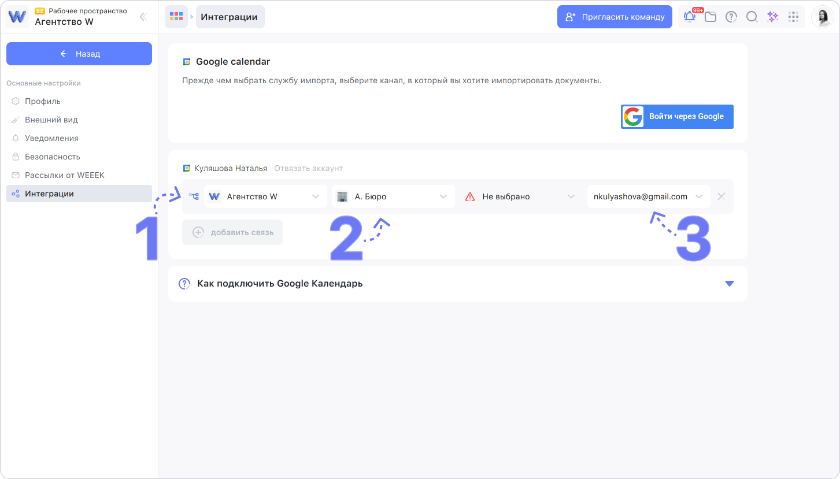Expand Как подключить Google Календарь section

(457, 284)
